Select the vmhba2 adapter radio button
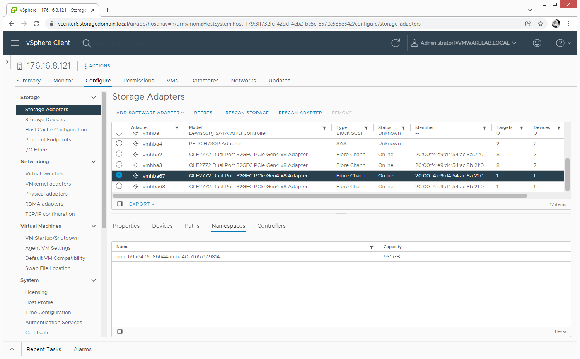Screen dimensions: 580x359 [119, 154]
